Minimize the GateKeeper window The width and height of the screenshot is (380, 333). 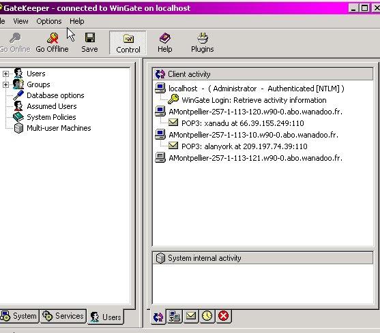[x=353, y=8]
